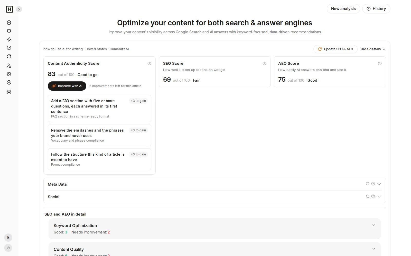The width and height of the screenshot is (411, 256).
Task: Open the user with star sidebar icon
Action: coord(9,66)
